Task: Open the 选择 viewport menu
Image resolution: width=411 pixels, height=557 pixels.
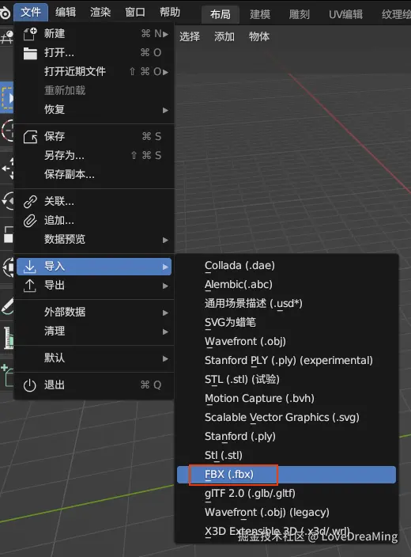Action: 190,36
